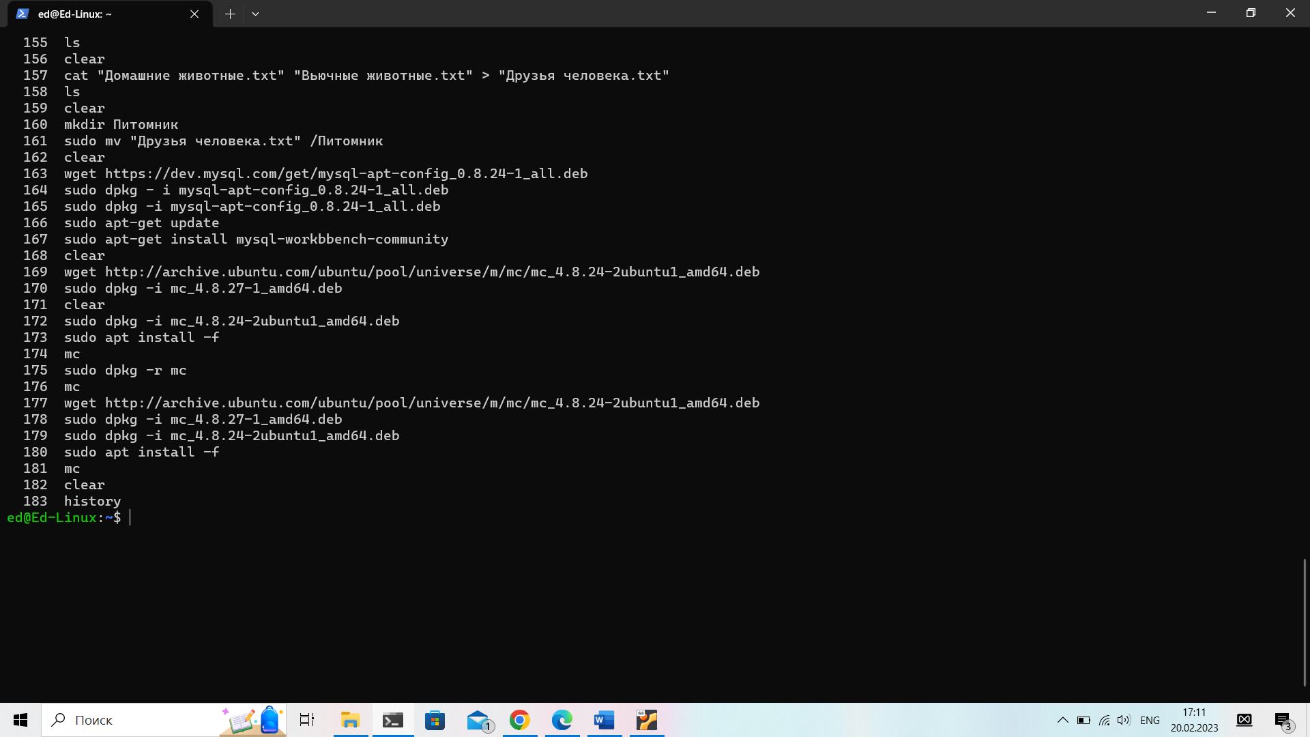Switch to Microsoft Word on the taskbar

point(605,720)
